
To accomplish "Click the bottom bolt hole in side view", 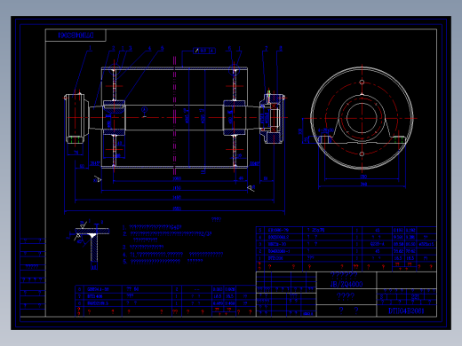I will (x=362, y=153).
